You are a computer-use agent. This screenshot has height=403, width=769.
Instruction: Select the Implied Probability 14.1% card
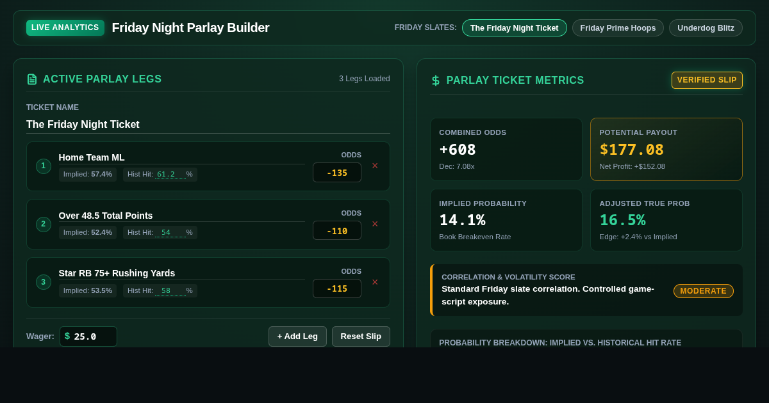coord(506,220)
